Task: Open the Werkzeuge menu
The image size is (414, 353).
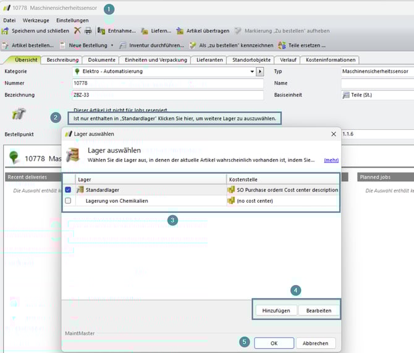Action: [x=36, y=20]
